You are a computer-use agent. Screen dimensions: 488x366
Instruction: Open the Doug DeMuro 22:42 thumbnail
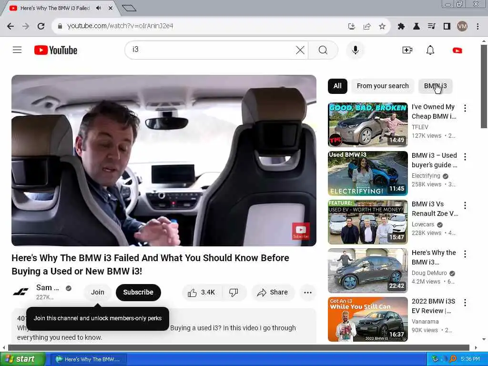pos(367,271)
